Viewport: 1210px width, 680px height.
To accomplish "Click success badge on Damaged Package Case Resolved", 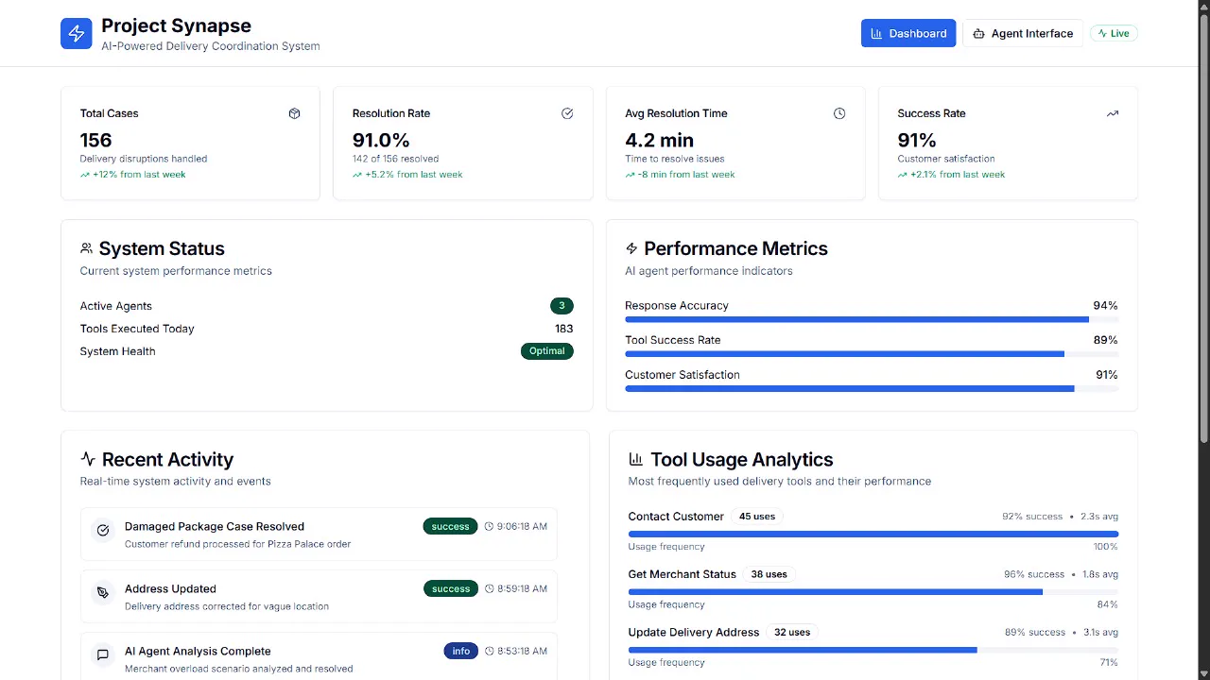I will pyautogui.click(x=450, y=527).
